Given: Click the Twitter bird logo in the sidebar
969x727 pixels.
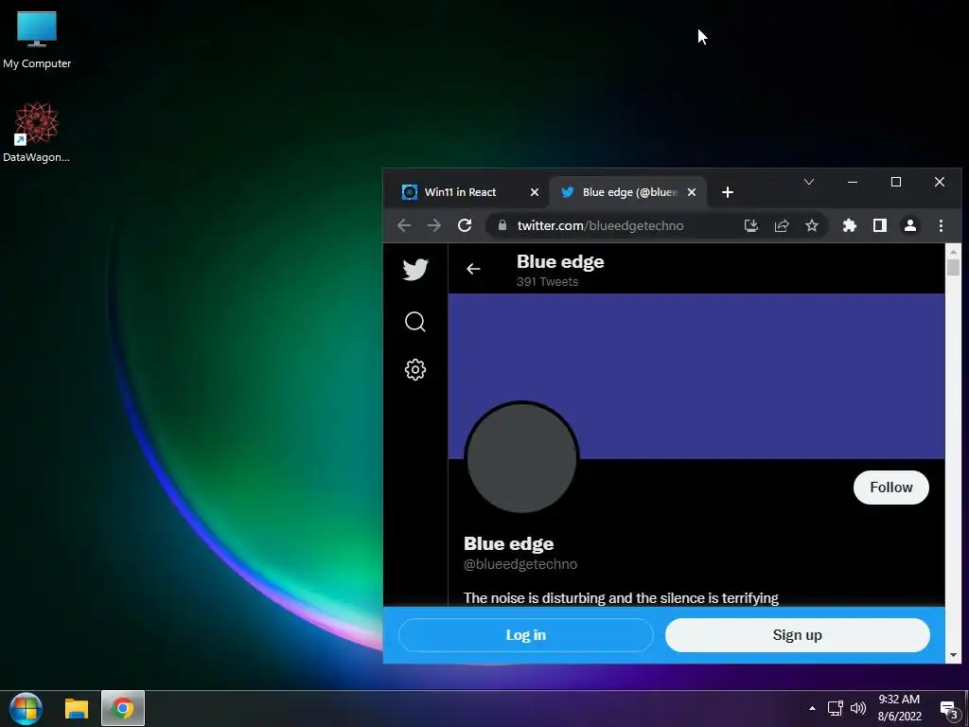Looking at the screenshot, I should (415, 270).
